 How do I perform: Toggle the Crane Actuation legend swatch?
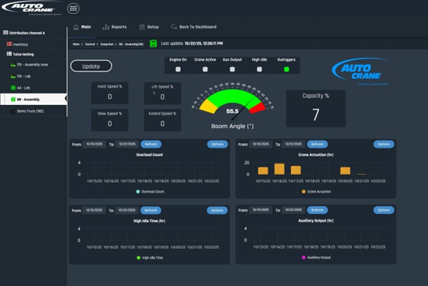pos(304,191)
